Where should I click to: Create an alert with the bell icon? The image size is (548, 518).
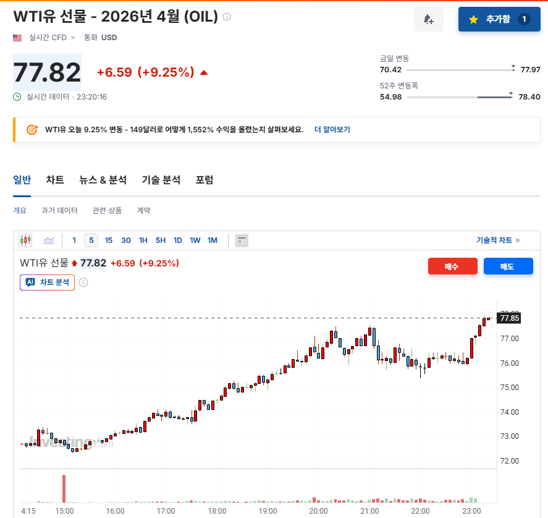[429, 19]
